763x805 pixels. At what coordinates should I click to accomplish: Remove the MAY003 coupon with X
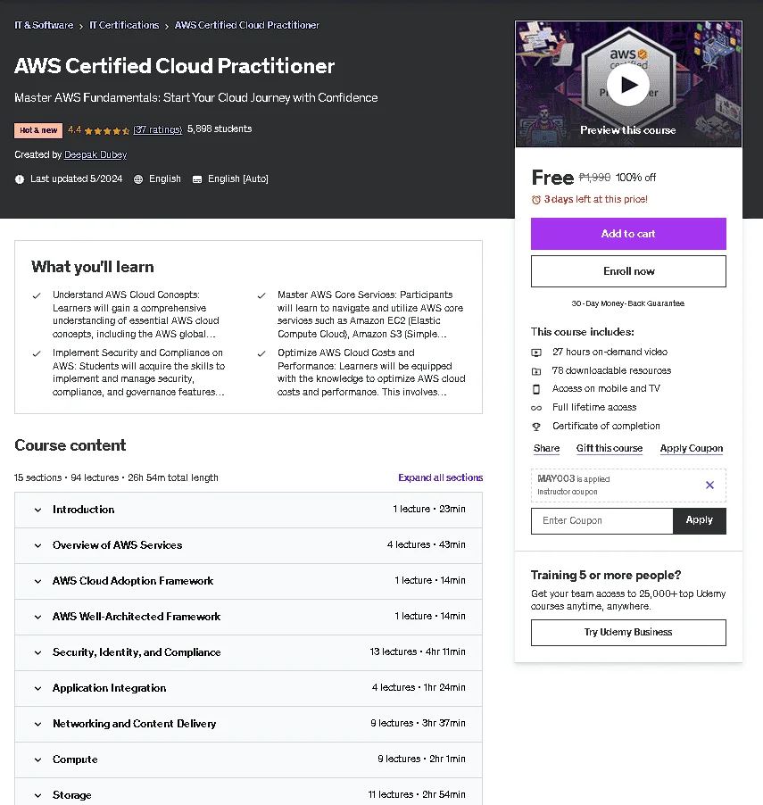click(709, 485)
